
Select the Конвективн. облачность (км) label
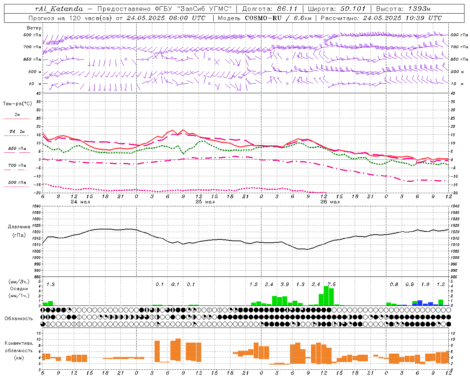click(19, 350)
